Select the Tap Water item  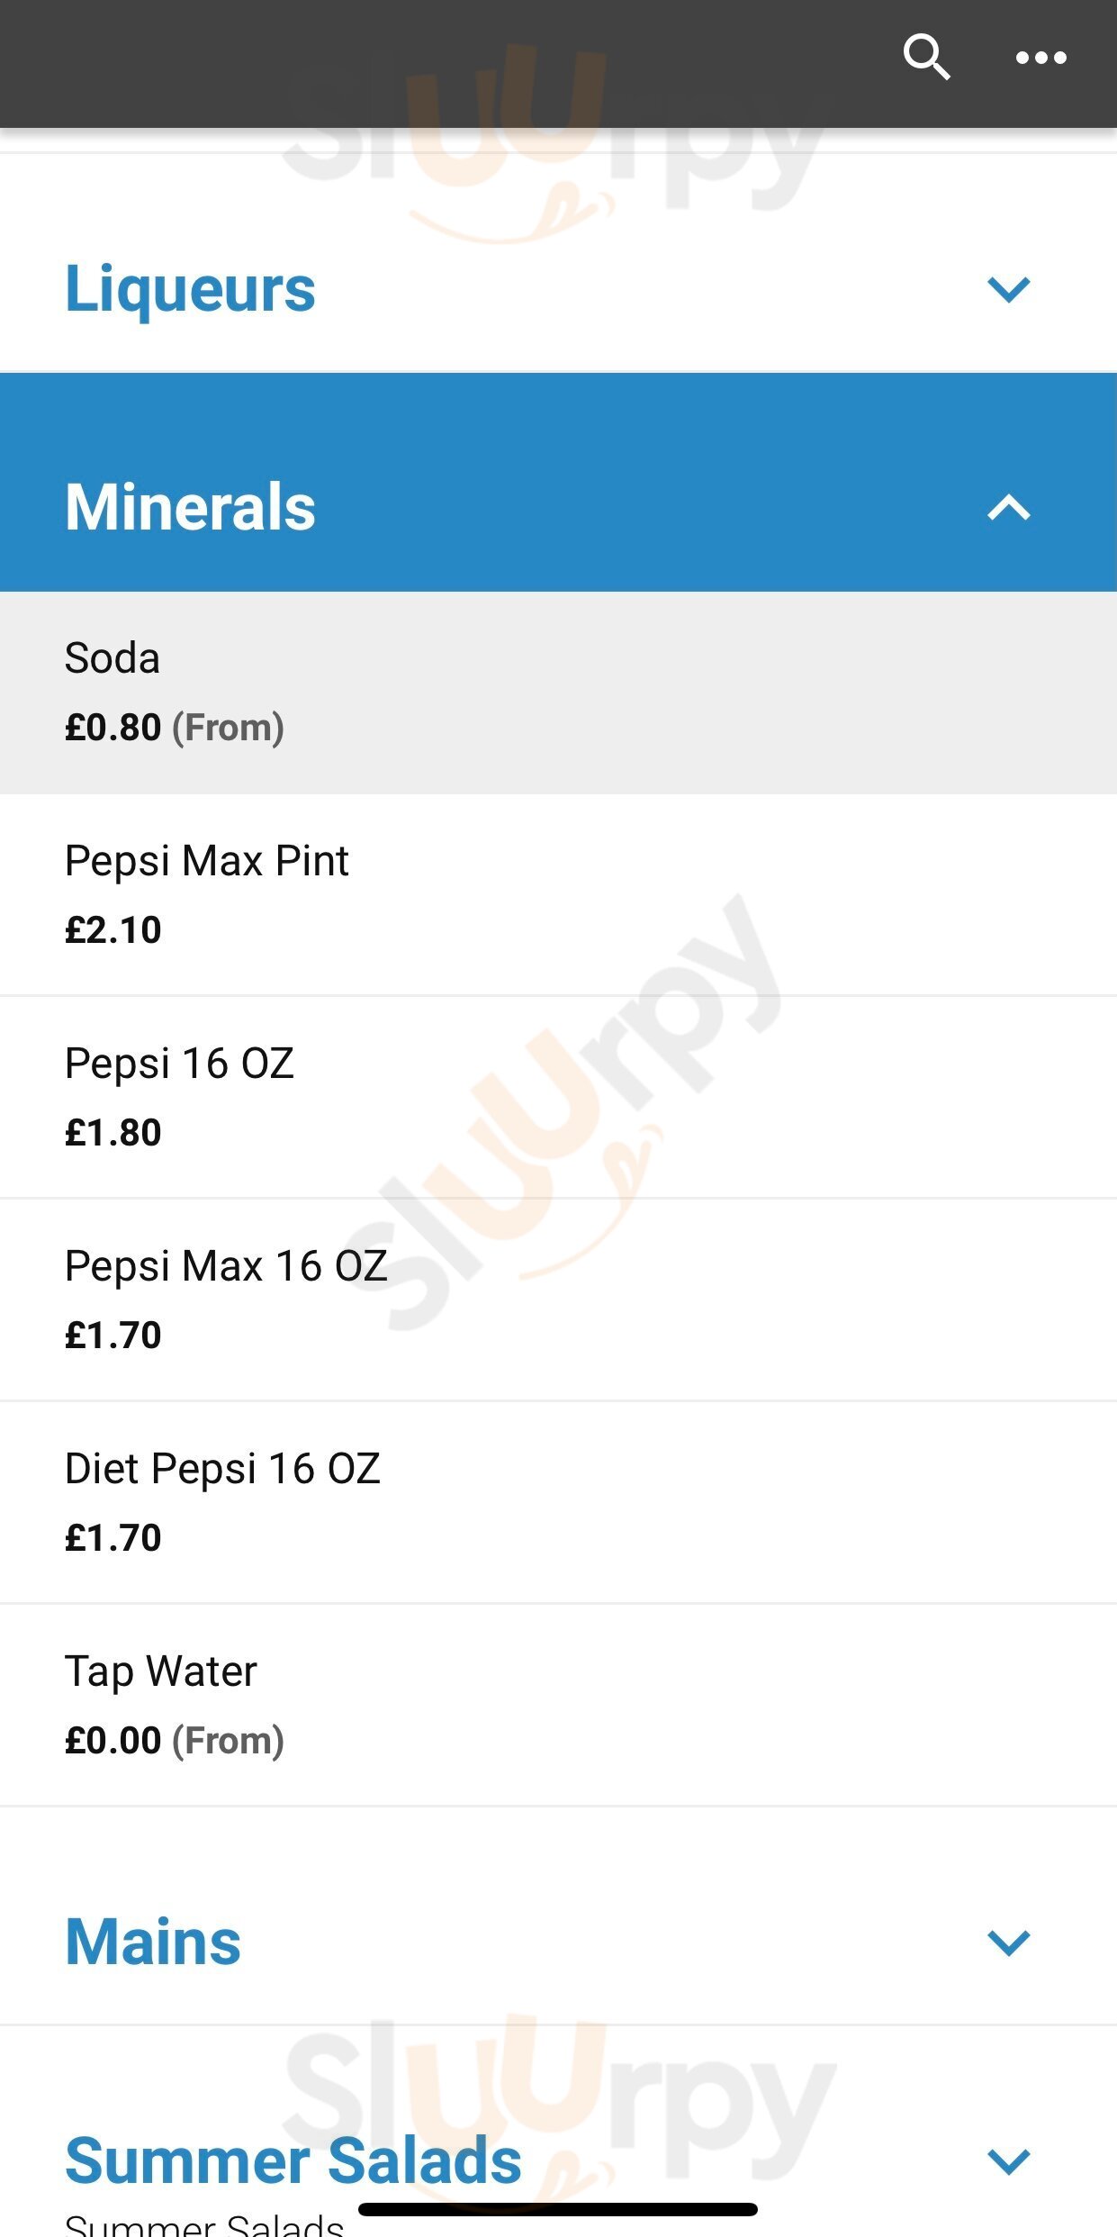(161, 1671)
